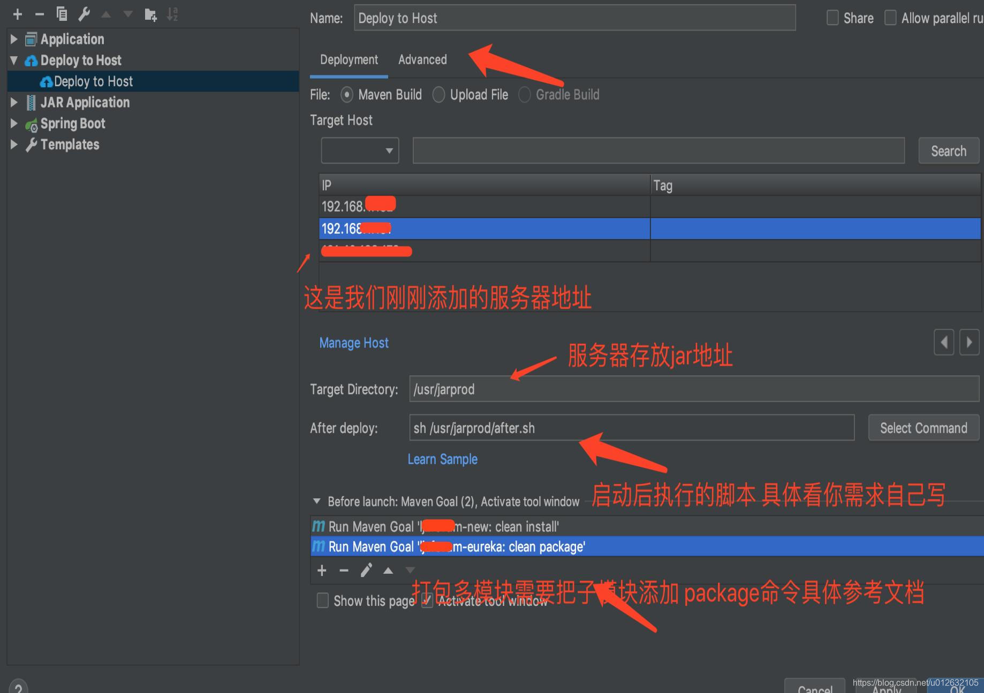Toggle Show this page checkbox

click(323, 600)
